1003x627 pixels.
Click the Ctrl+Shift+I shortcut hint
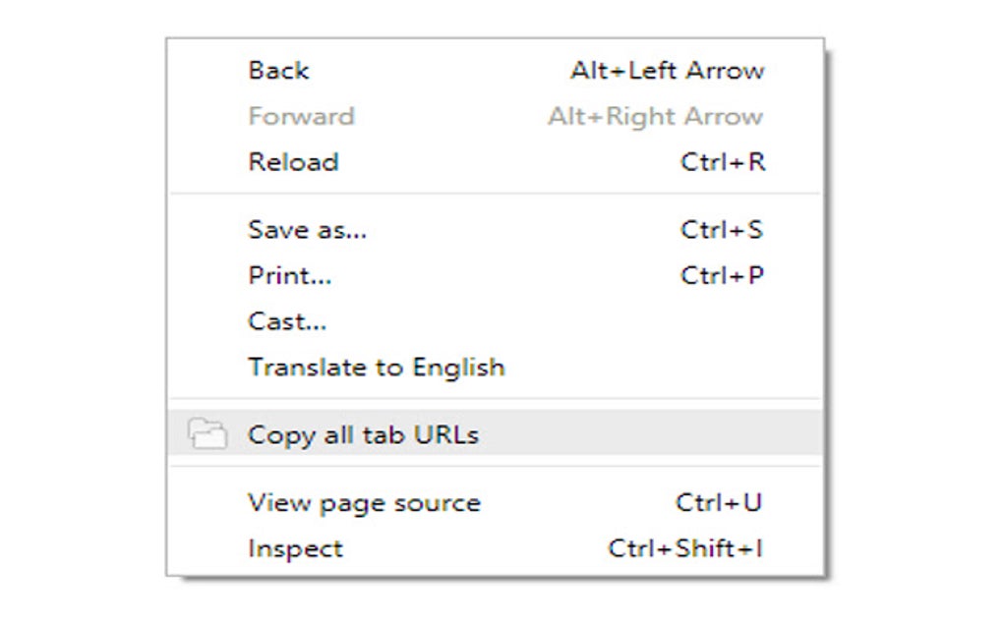(685, 548)
